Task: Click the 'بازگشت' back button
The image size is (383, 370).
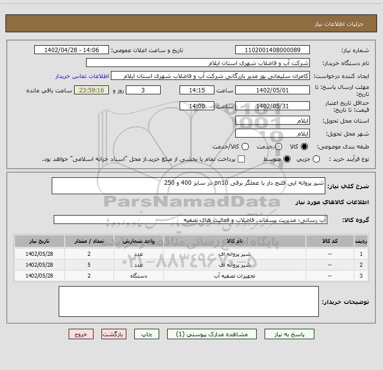Action: point(114,334)
